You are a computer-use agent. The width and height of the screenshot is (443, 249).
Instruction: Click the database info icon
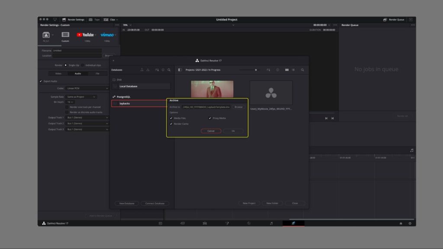pyautogui.click(x=163, y=70)
